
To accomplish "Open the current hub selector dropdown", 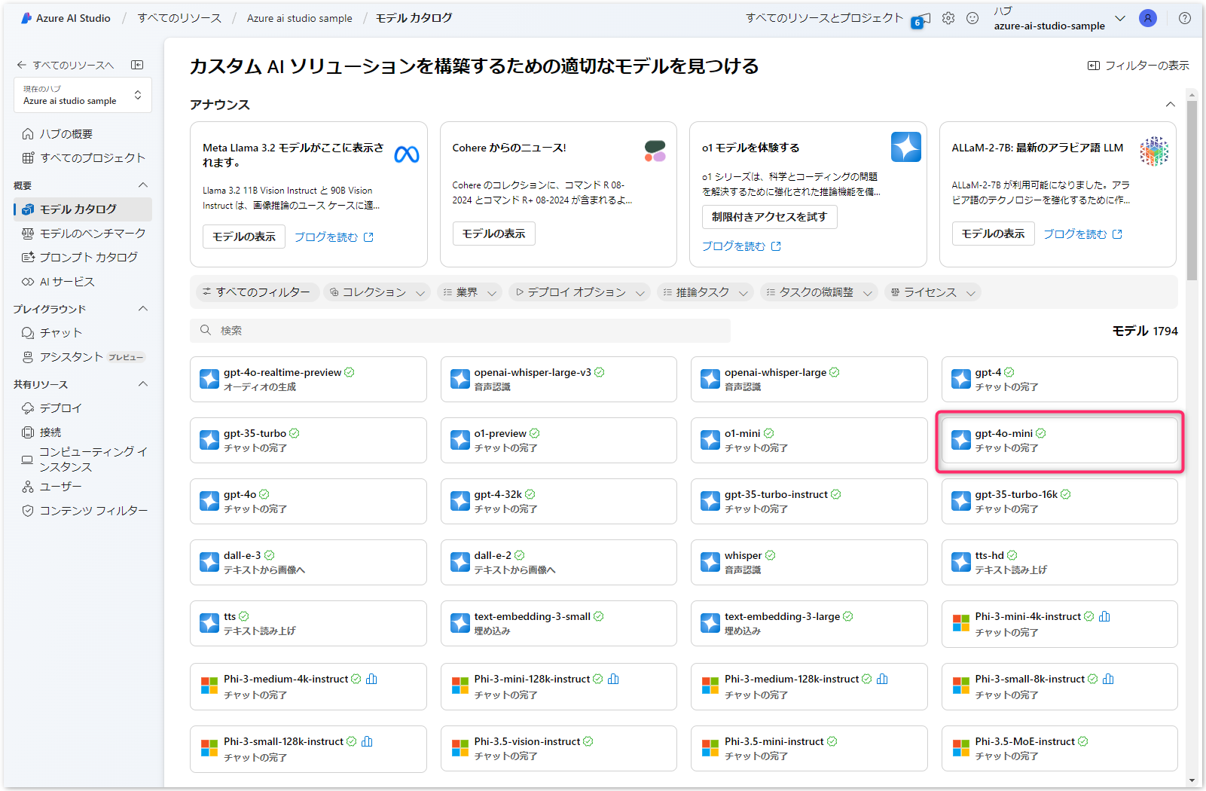I will tap(83, 95).
